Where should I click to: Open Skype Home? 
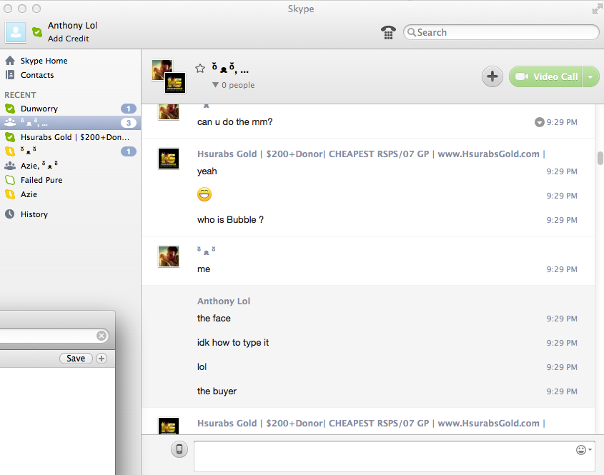(x=44, y=61)
